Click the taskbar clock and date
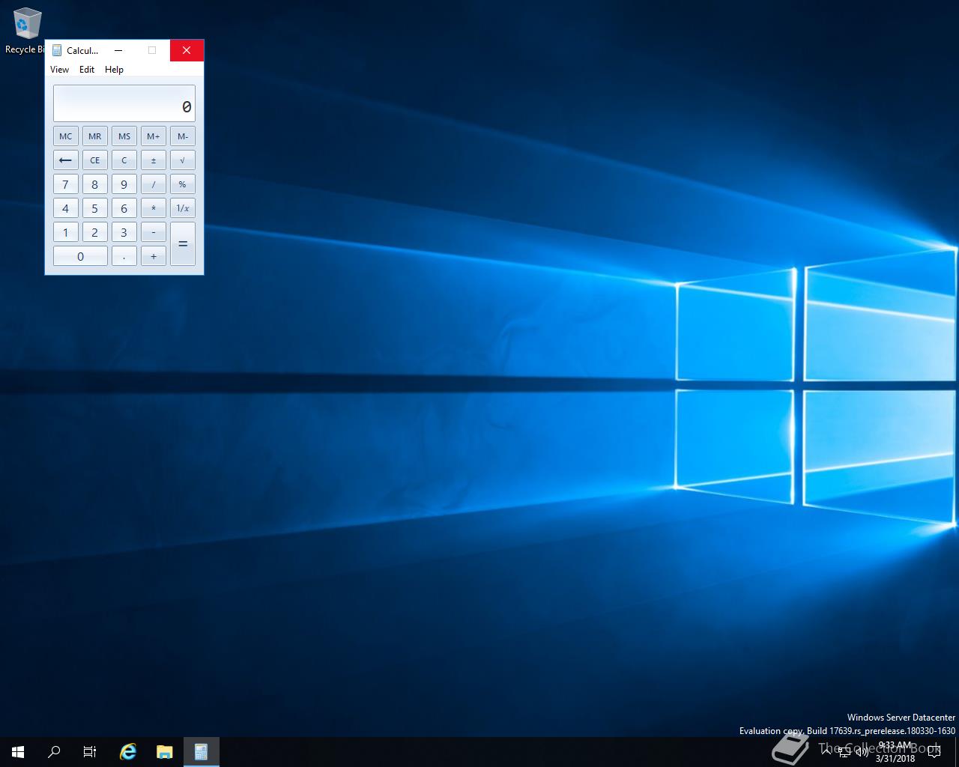959x767 pixels. point(895,752)
